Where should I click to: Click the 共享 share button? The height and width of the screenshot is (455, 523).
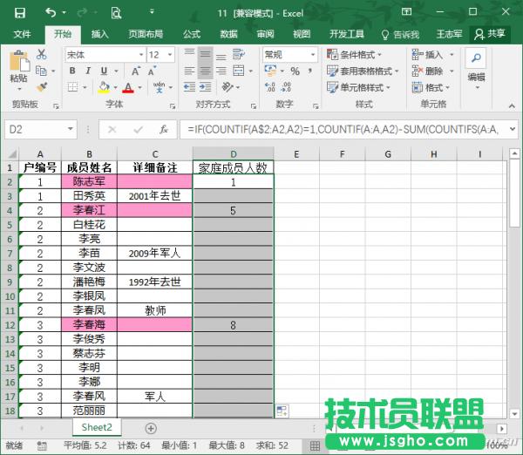pyautogui.click(x=490, y=34)
